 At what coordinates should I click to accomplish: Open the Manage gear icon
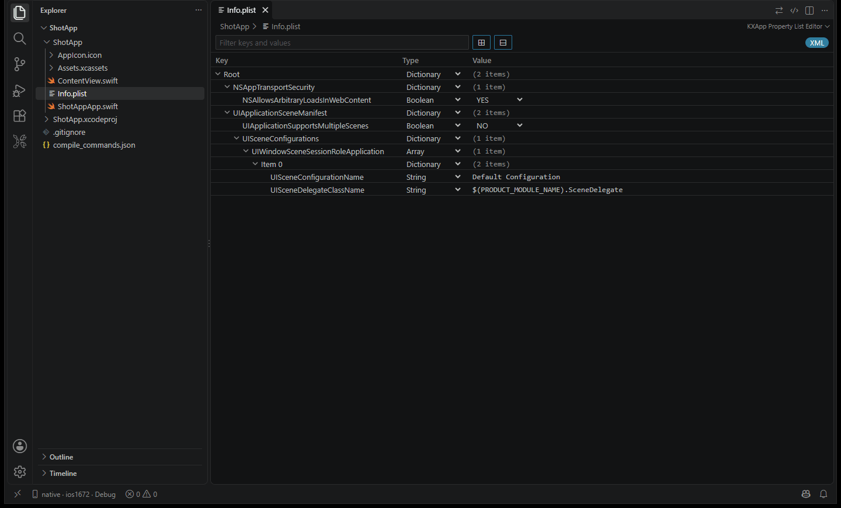19,472
